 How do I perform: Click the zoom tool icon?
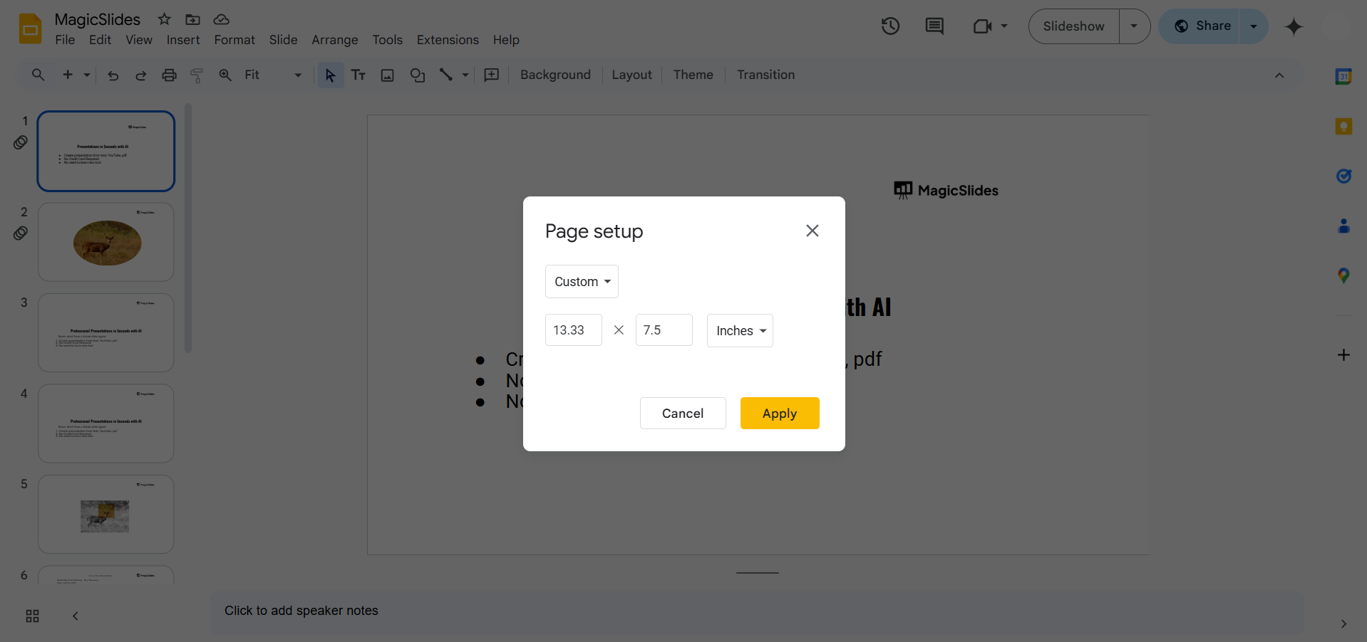[225, 75]
